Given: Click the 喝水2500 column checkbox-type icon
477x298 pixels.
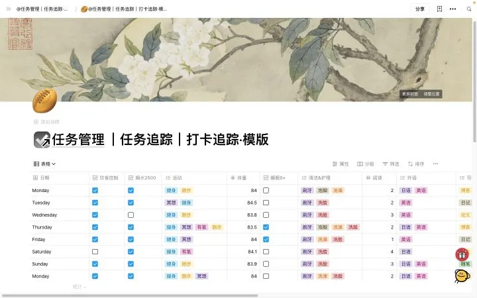Looking at the screenshot, I should [x=131, y=178].
